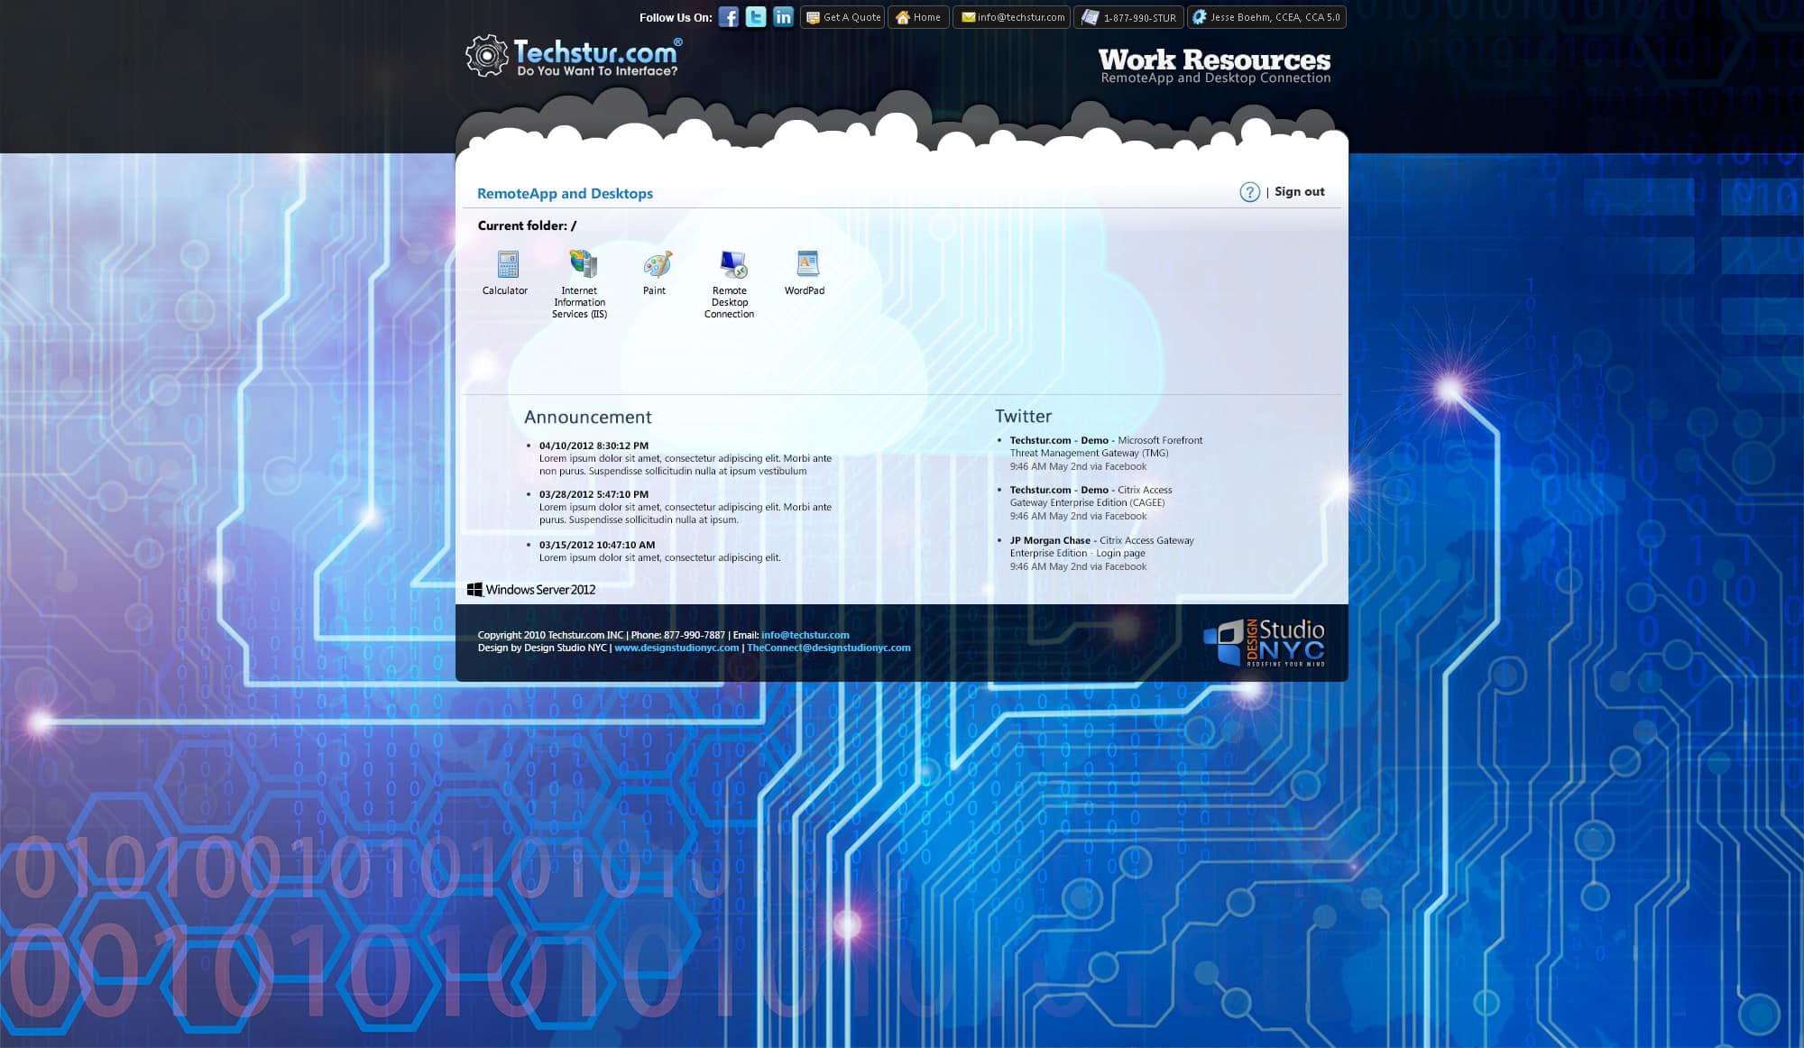Click the Current folder path label
Image resolution: width=1804 pixels, height=1048 pixels.
[527, 225]
